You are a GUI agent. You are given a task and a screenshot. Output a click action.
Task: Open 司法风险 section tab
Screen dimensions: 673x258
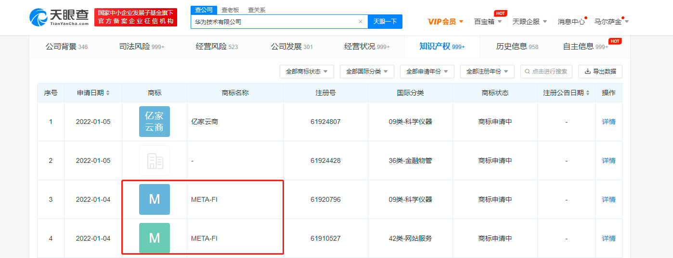142,47
